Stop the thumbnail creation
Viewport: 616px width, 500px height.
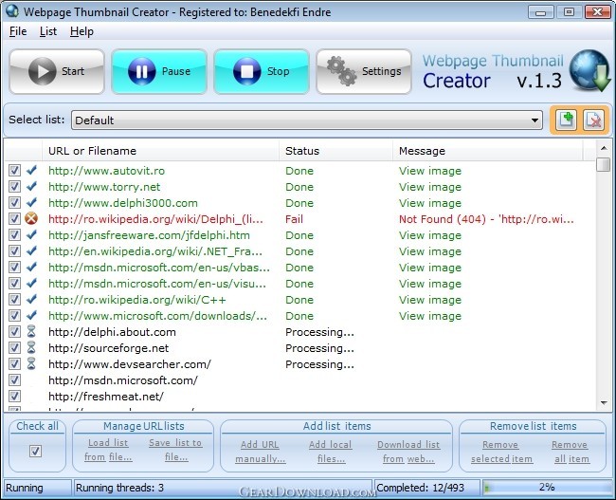point(262,71)
